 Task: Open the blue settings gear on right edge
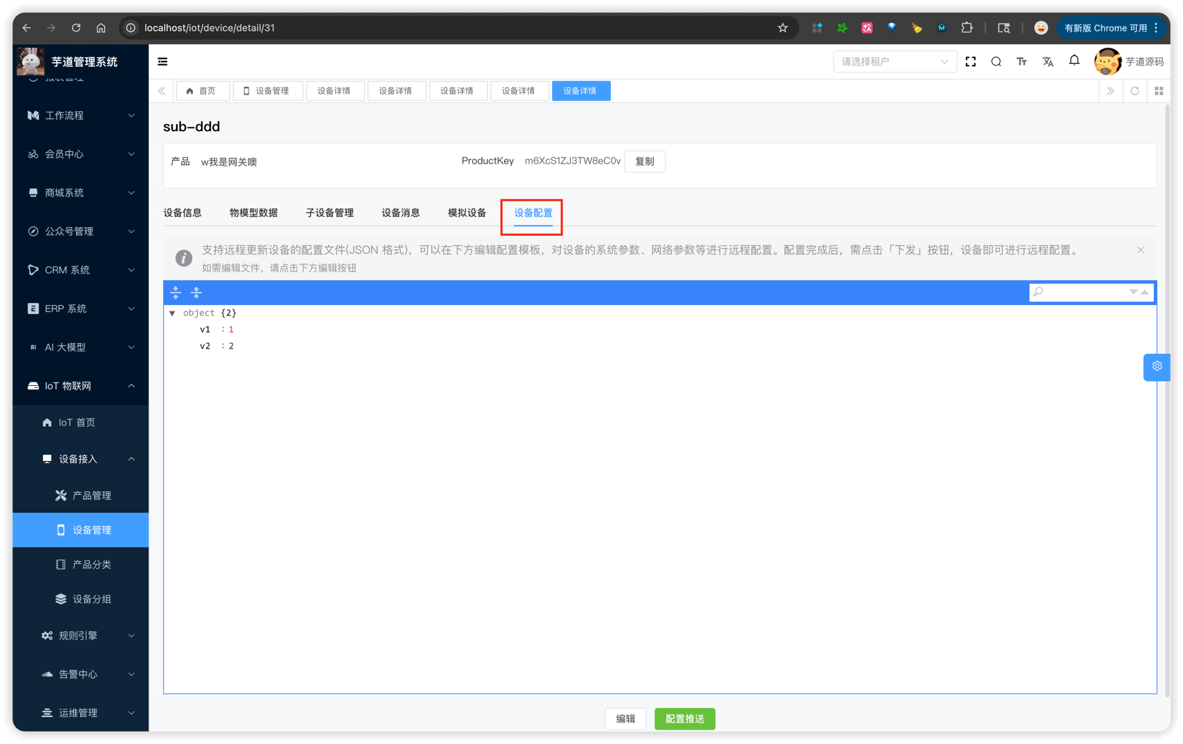(1157, 366)
